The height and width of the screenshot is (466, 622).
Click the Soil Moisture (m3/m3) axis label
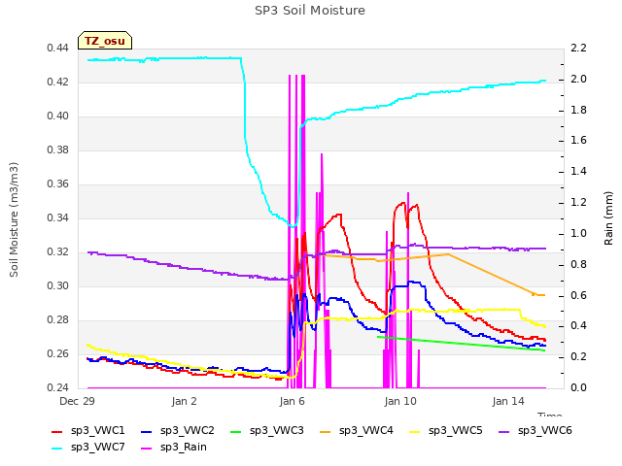14,219
